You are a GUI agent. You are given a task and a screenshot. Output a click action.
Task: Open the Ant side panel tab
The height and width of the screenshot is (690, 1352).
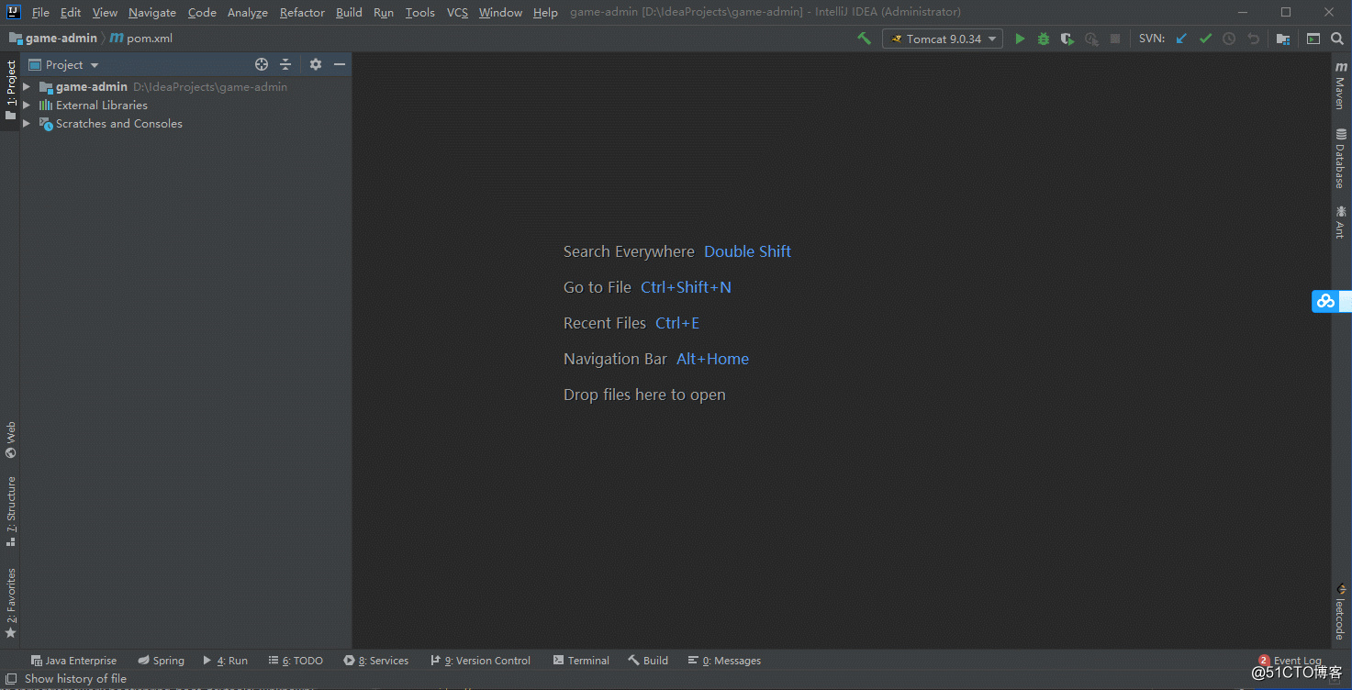[x=1341, y=221]
